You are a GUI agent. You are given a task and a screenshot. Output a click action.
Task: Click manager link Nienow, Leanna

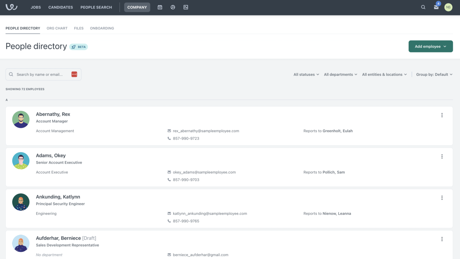pos(337,214)
